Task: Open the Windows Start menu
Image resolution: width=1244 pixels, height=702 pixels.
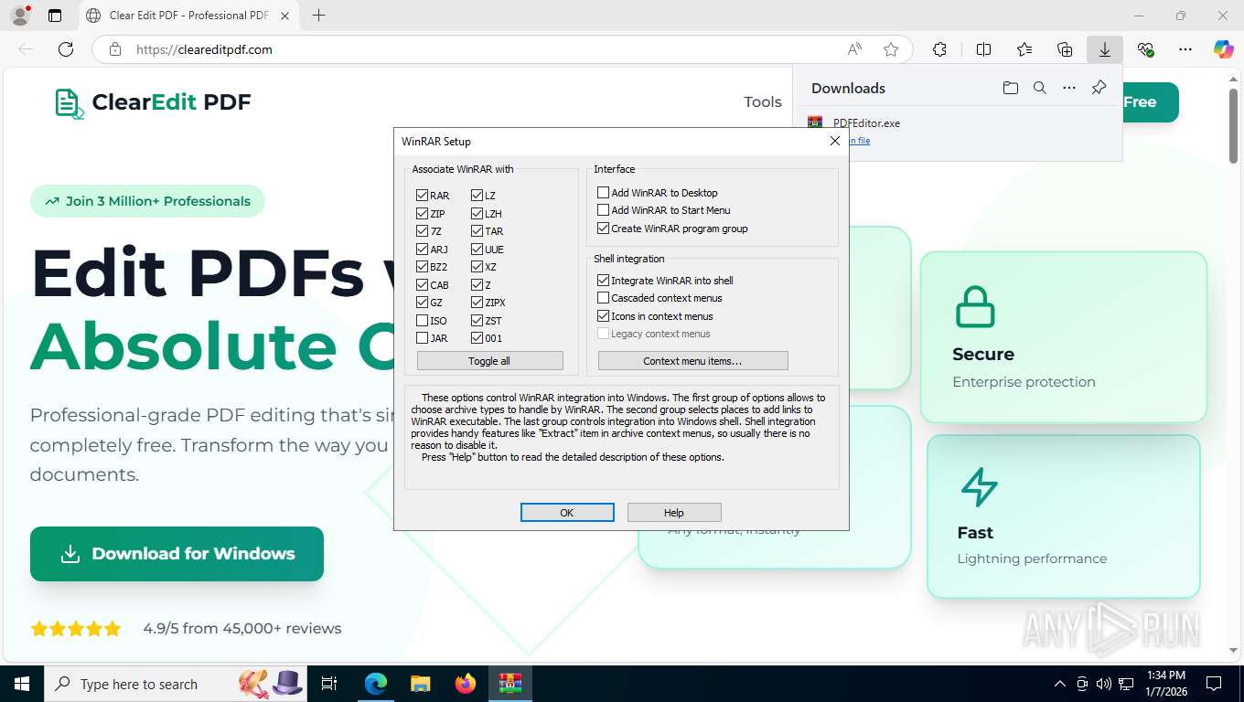Action: coord(21,684)
